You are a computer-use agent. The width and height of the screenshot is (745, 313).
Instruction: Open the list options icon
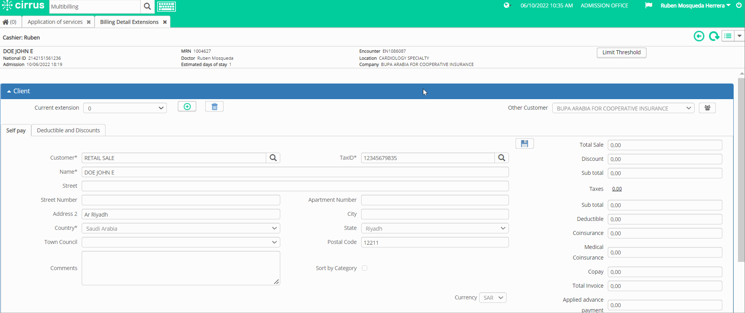pyautogui.click(x=728, y=36)
